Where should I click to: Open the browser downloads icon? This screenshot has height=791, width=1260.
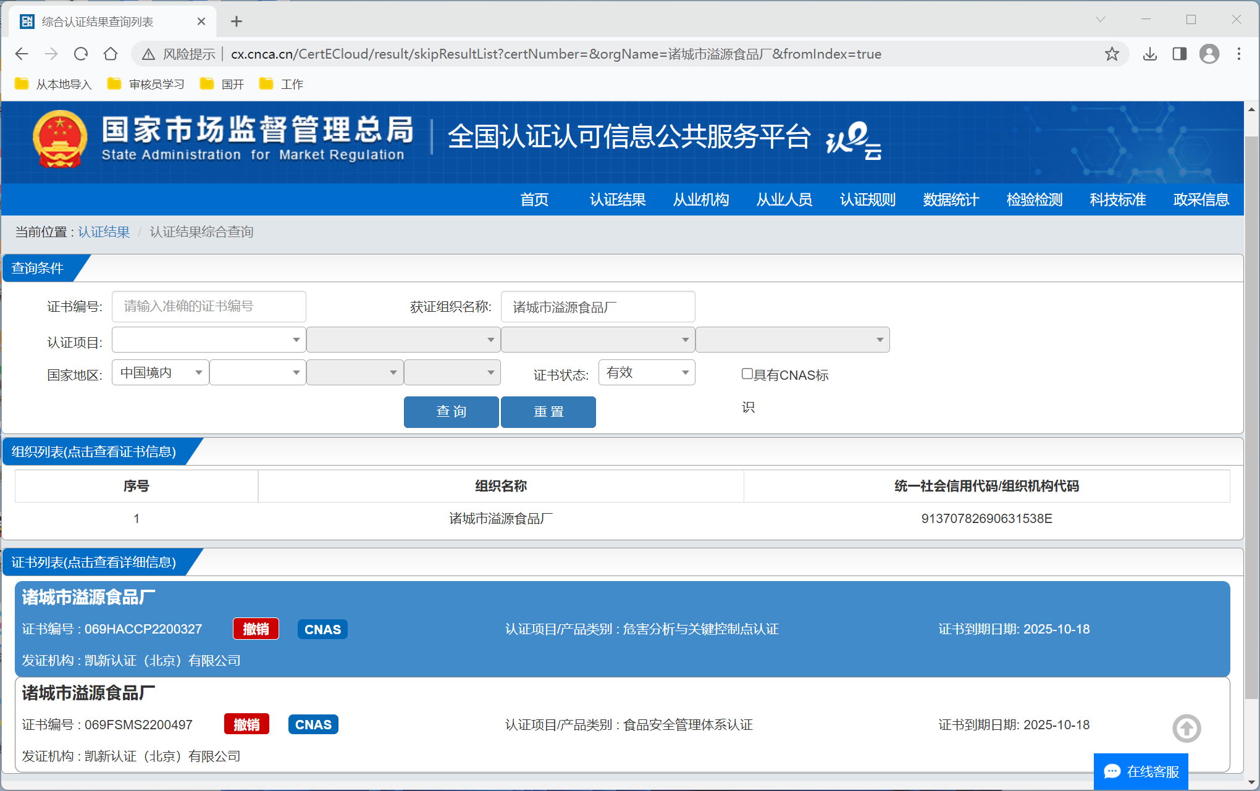pyautogui.click(x=1149, y=54)
